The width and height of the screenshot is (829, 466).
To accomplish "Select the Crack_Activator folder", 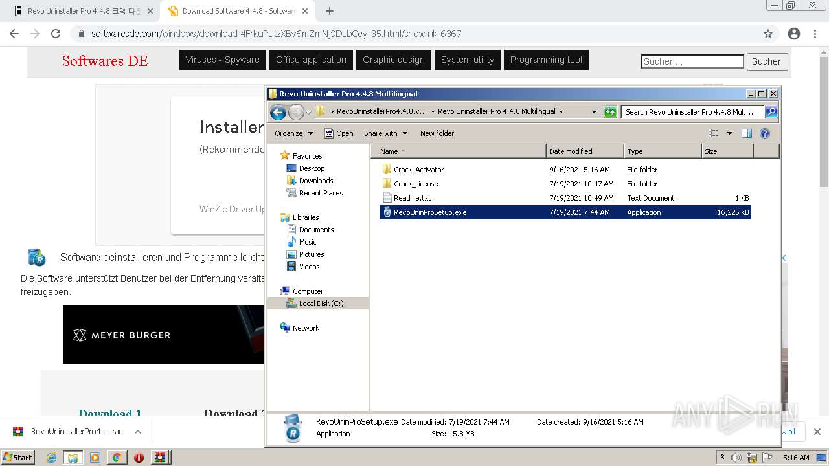I will [418, 170].
